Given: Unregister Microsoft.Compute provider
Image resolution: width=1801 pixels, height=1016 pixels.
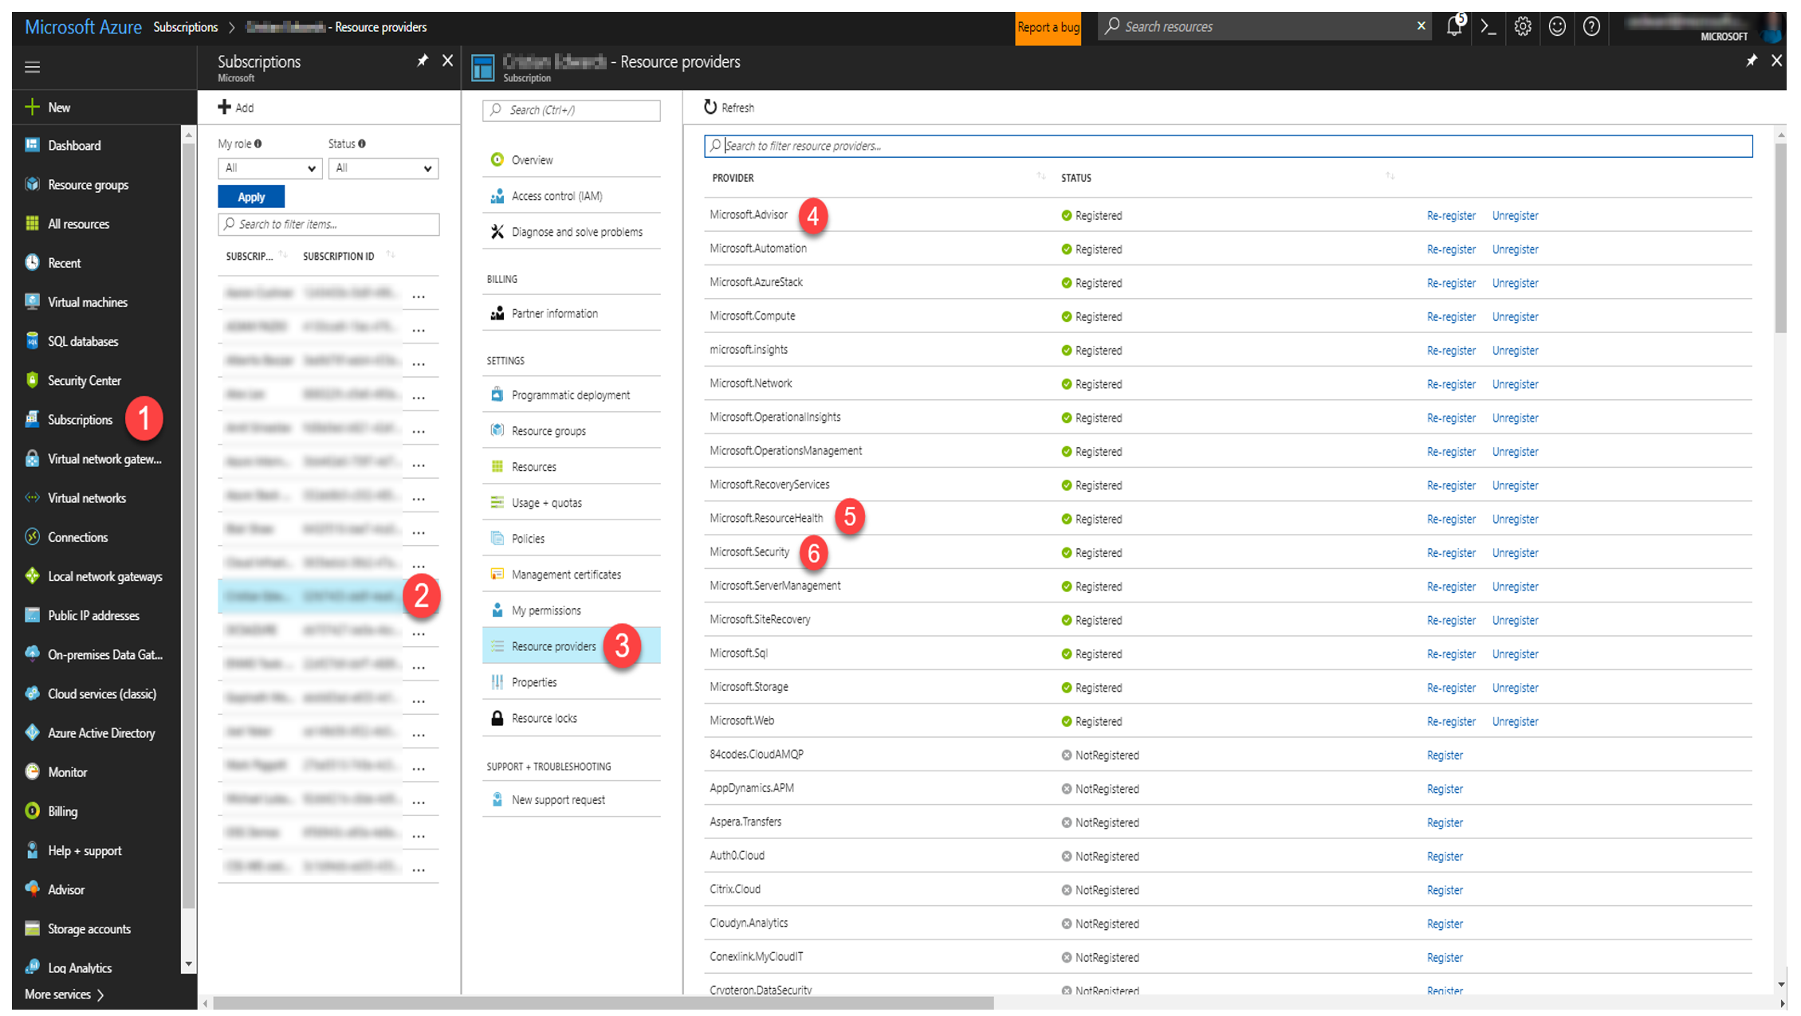Looking at the screenshot, I should pos(1515,317).
